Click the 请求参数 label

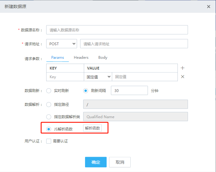tap(34, 59)
